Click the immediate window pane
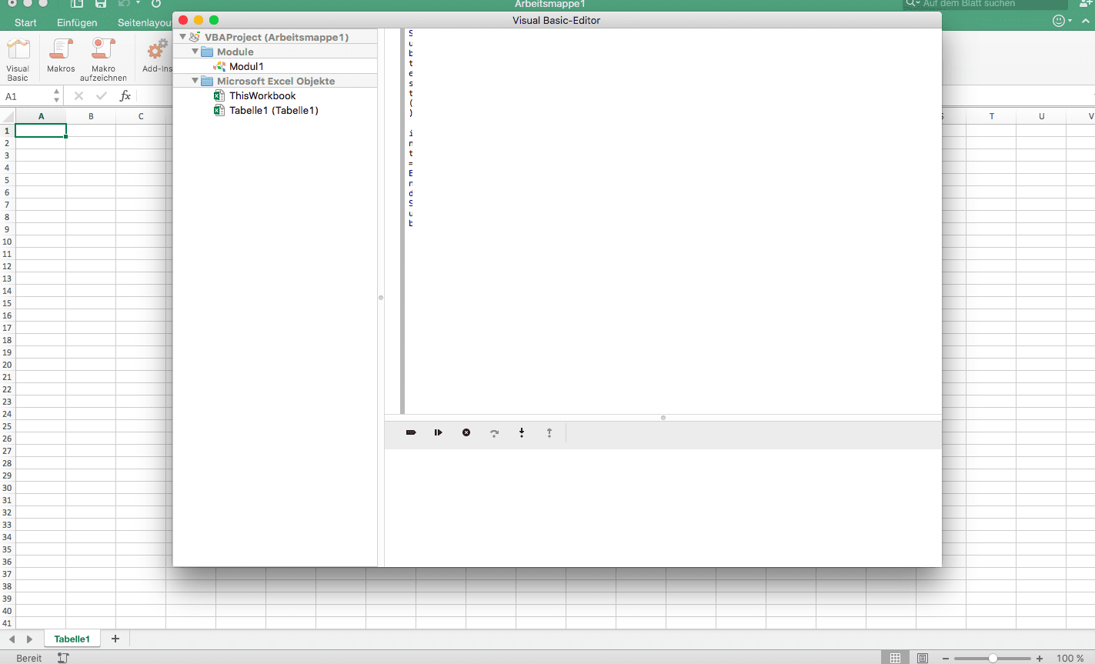Image resolution: width=1095 pixels, height=664 pixels. point(663,508)
